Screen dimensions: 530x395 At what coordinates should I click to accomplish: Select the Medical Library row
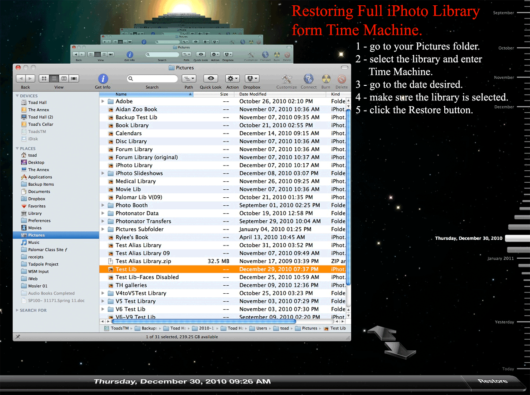point(223,181)
